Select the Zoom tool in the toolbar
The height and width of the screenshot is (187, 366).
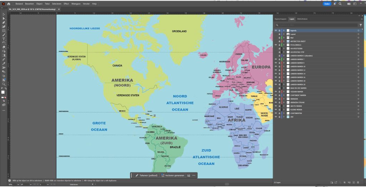pos(4,84)
